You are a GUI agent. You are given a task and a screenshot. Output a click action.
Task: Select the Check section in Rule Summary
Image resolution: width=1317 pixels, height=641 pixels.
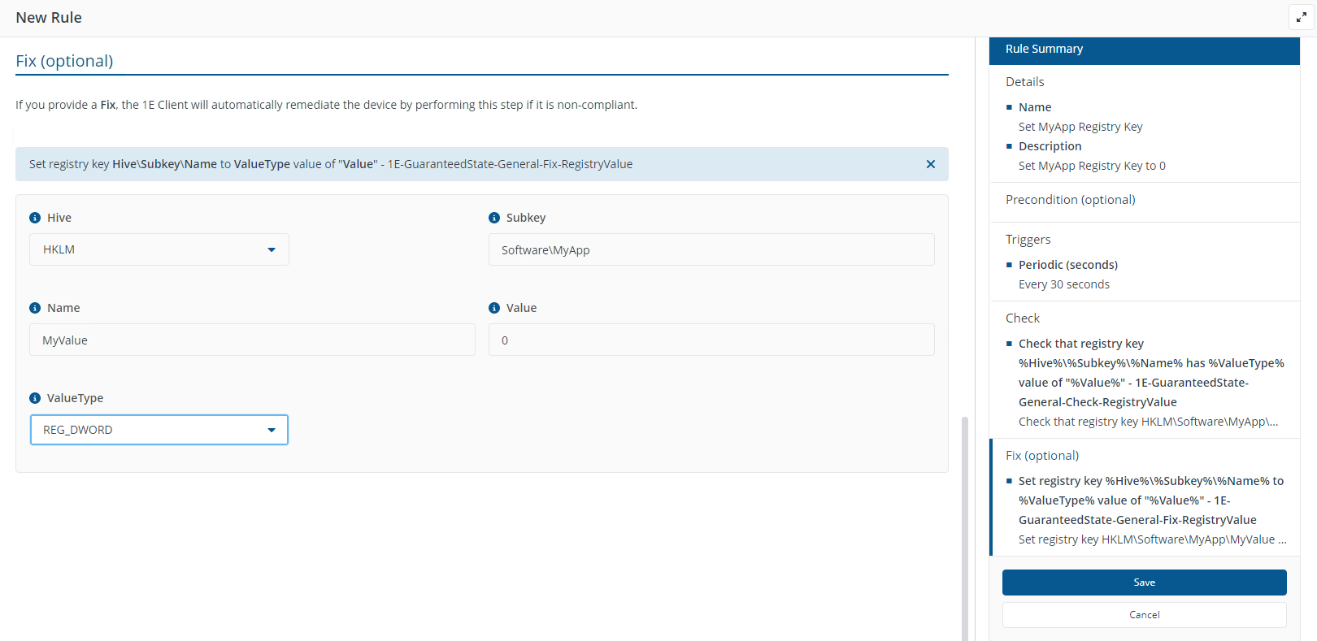tap(1023, 318)
